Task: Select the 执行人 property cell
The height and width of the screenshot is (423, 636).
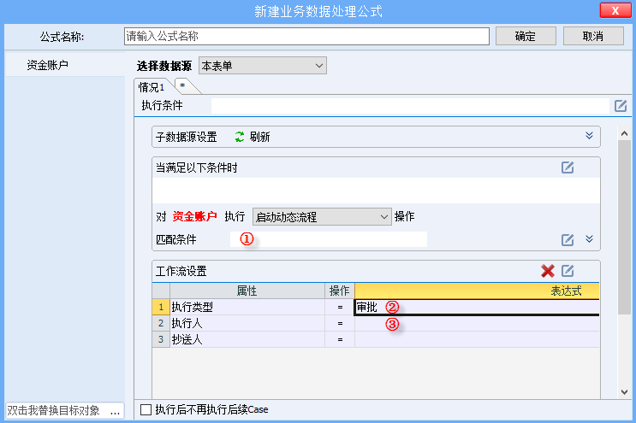Action: point(247,323)
